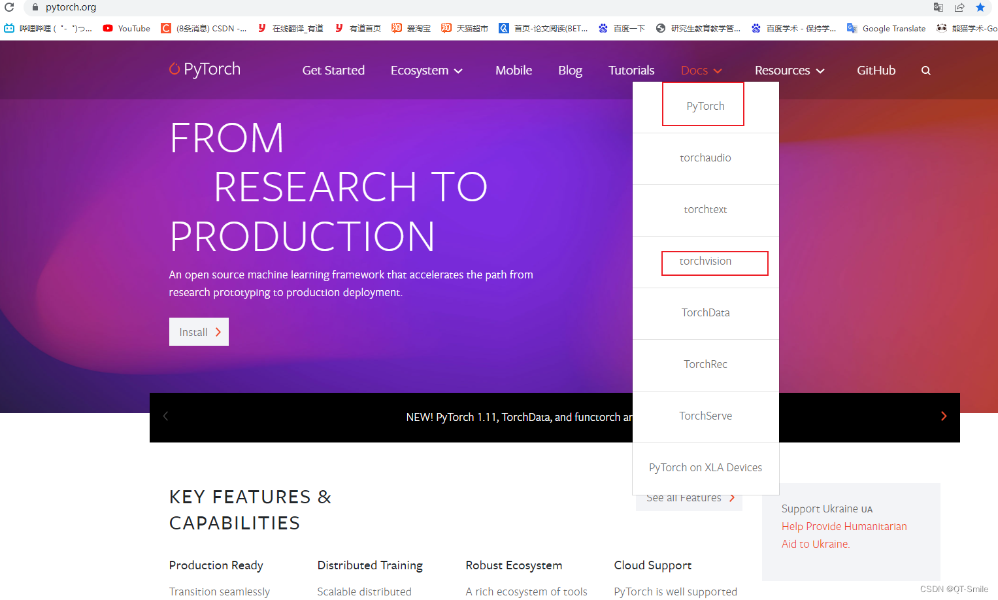
Task: Open Help Provide Humanitarian Aid link
Action: (844, 527)
